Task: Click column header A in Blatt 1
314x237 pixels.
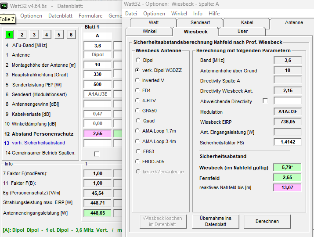Action: click(97, 36)
